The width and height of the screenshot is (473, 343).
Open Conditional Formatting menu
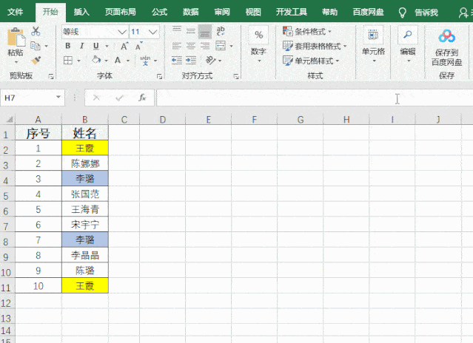tap(306, 31)
